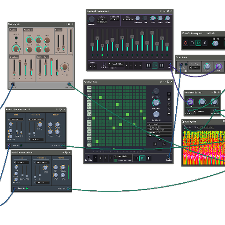225x225 pixels.
Task: Toggle the last step LED in Control Sequencer
Action: (x=167, y=55)
